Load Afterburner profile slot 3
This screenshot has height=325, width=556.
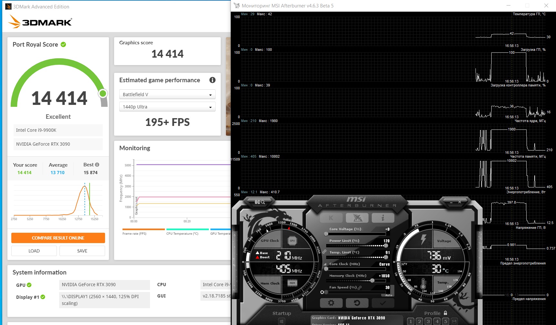(428, 321)
